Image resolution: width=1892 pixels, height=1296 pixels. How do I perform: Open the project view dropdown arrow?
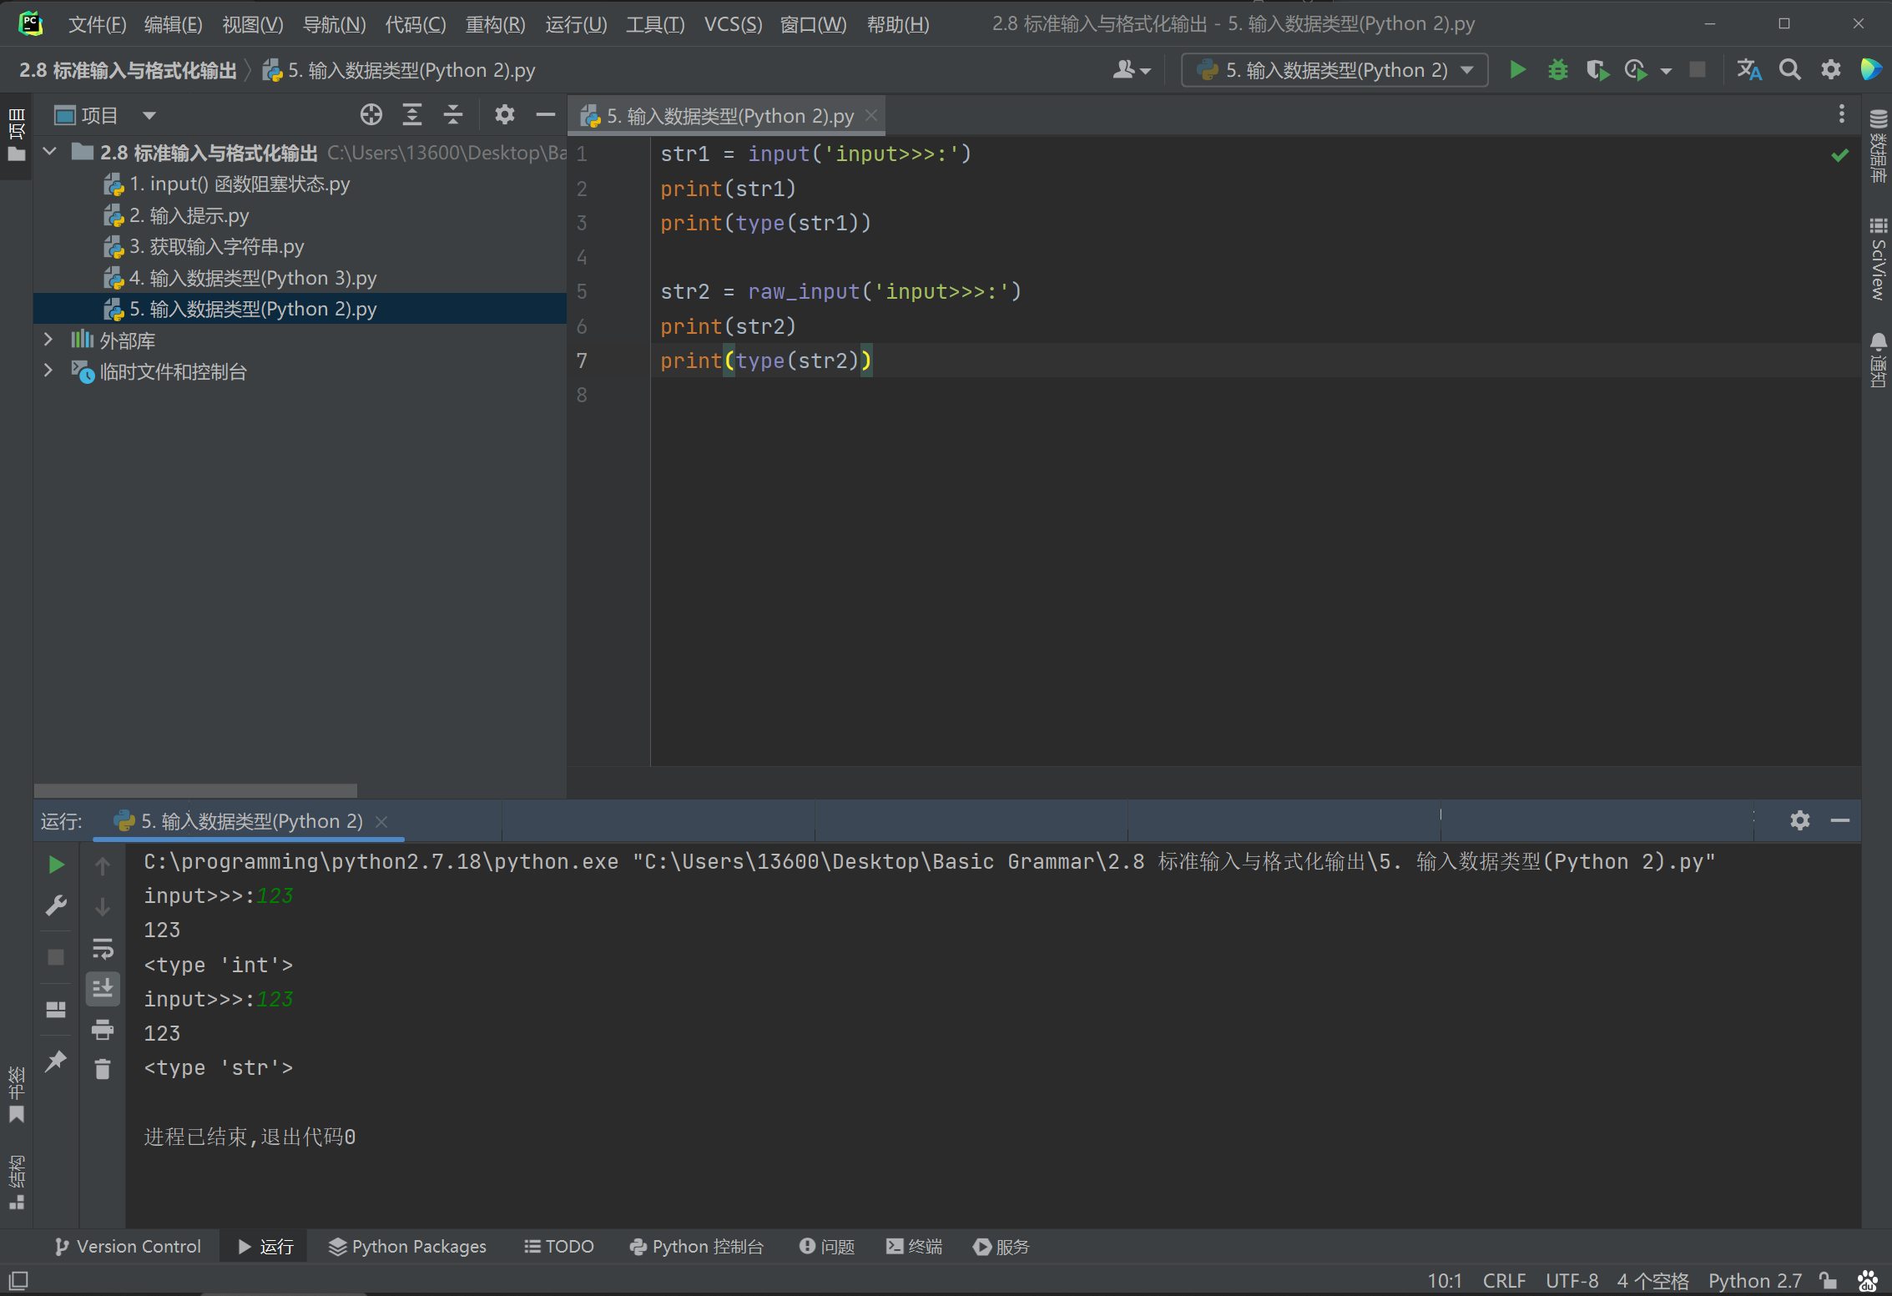pyautogui.click(x=149, y=115)
